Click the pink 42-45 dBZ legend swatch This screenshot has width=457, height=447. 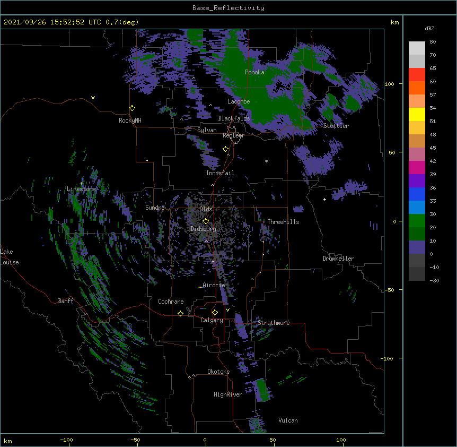(x=417, y=154)
